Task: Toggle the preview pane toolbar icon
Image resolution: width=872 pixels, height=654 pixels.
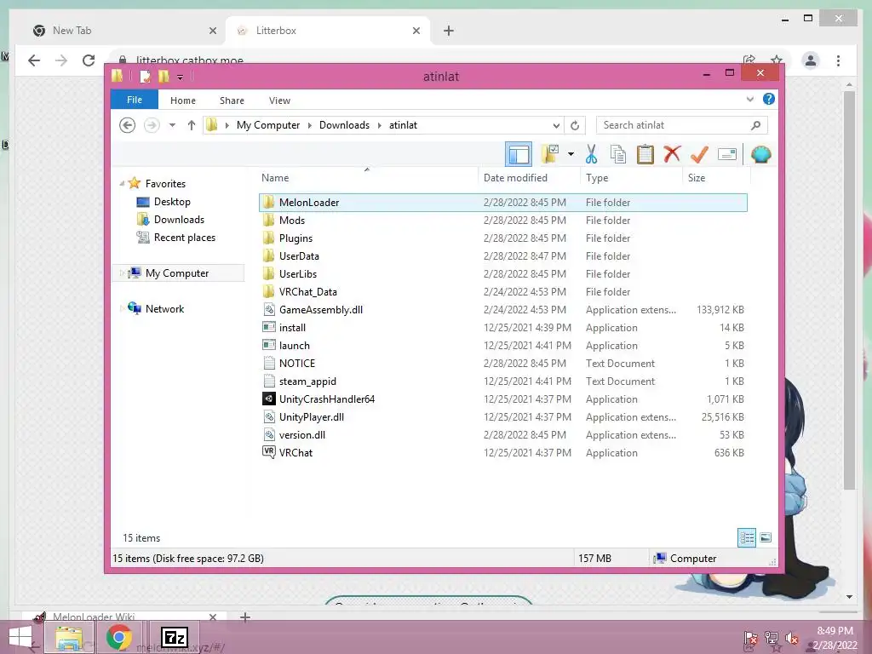Action: pyautogui.click(x=519, y=154)
